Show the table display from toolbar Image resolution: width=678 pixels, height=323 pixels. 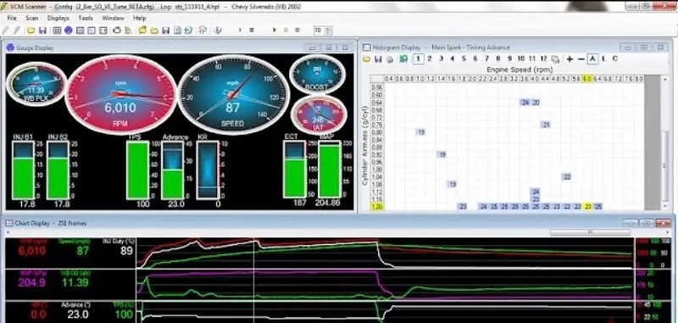click(57, 31)
